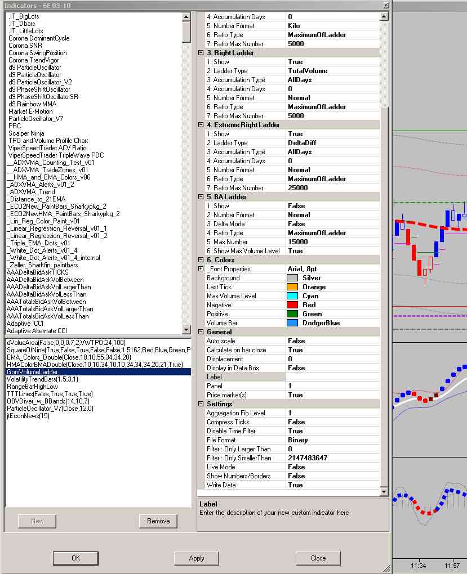467x574 pixels.
Task: Collapse the 3. Right Ladder section
Action: pos(201,53)
